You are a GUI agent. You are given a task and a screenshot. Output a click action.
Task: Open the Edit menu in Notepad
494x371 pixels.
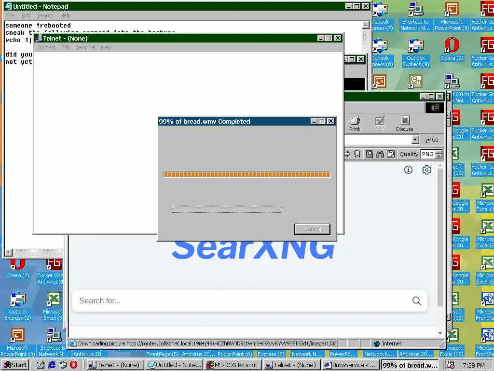click(x=26, y=15)
